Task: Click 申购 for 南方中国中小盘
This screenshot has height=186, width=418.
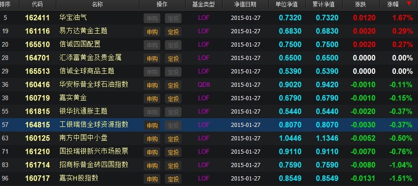Action: click(x=152, y=138)
